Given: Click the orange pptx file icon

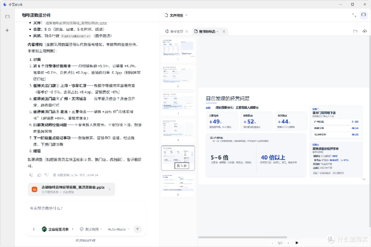Looking at the screenshot, I should (35, 189).
